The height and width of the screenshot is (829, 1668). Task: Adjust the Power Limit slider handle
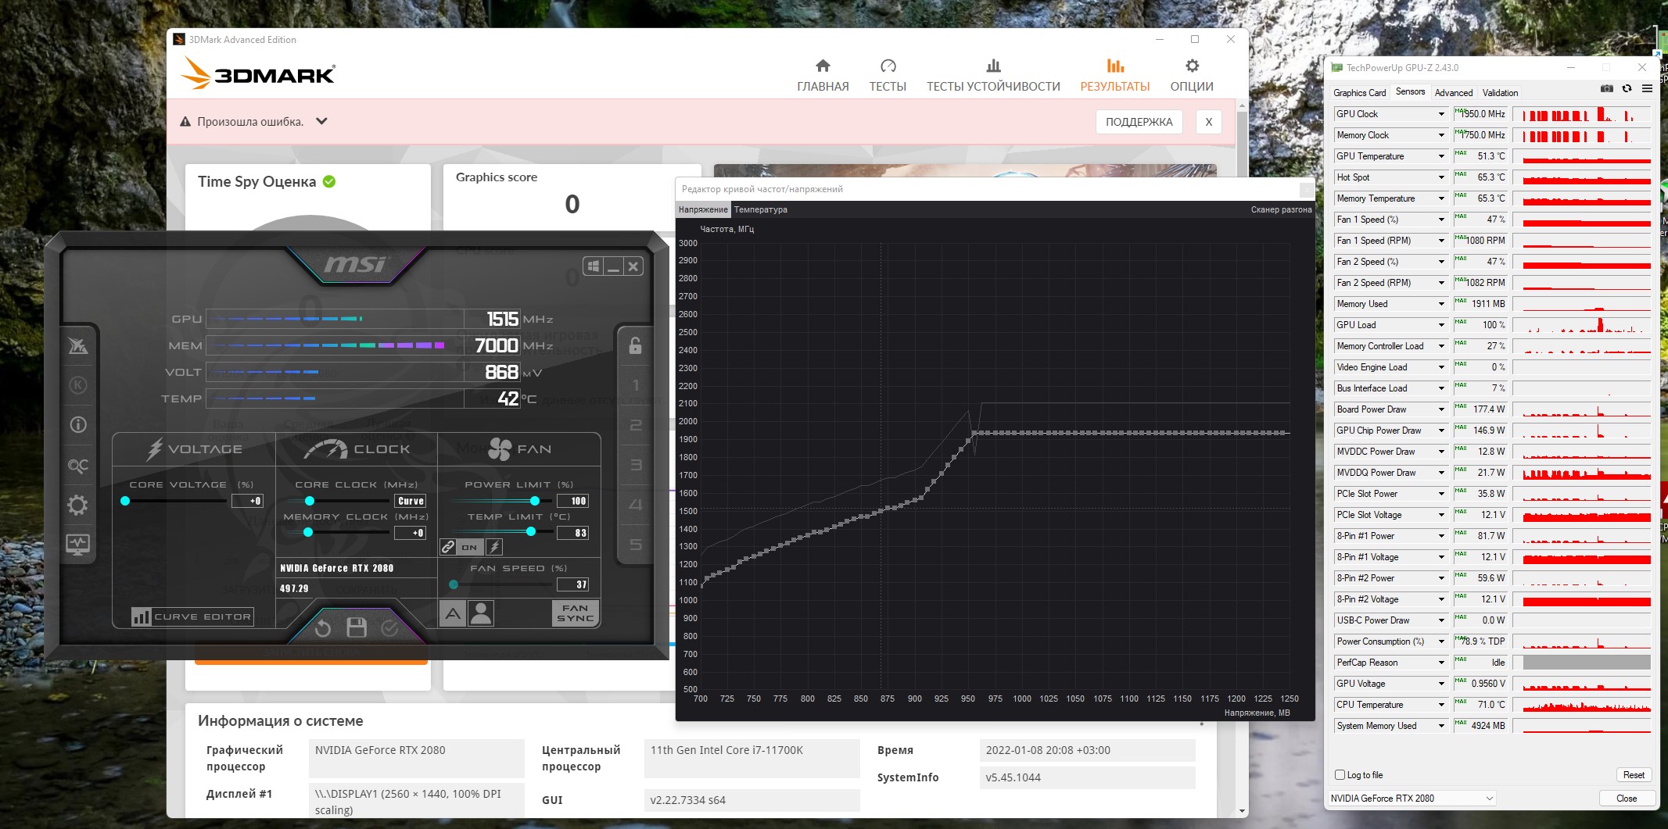point(535,501)
